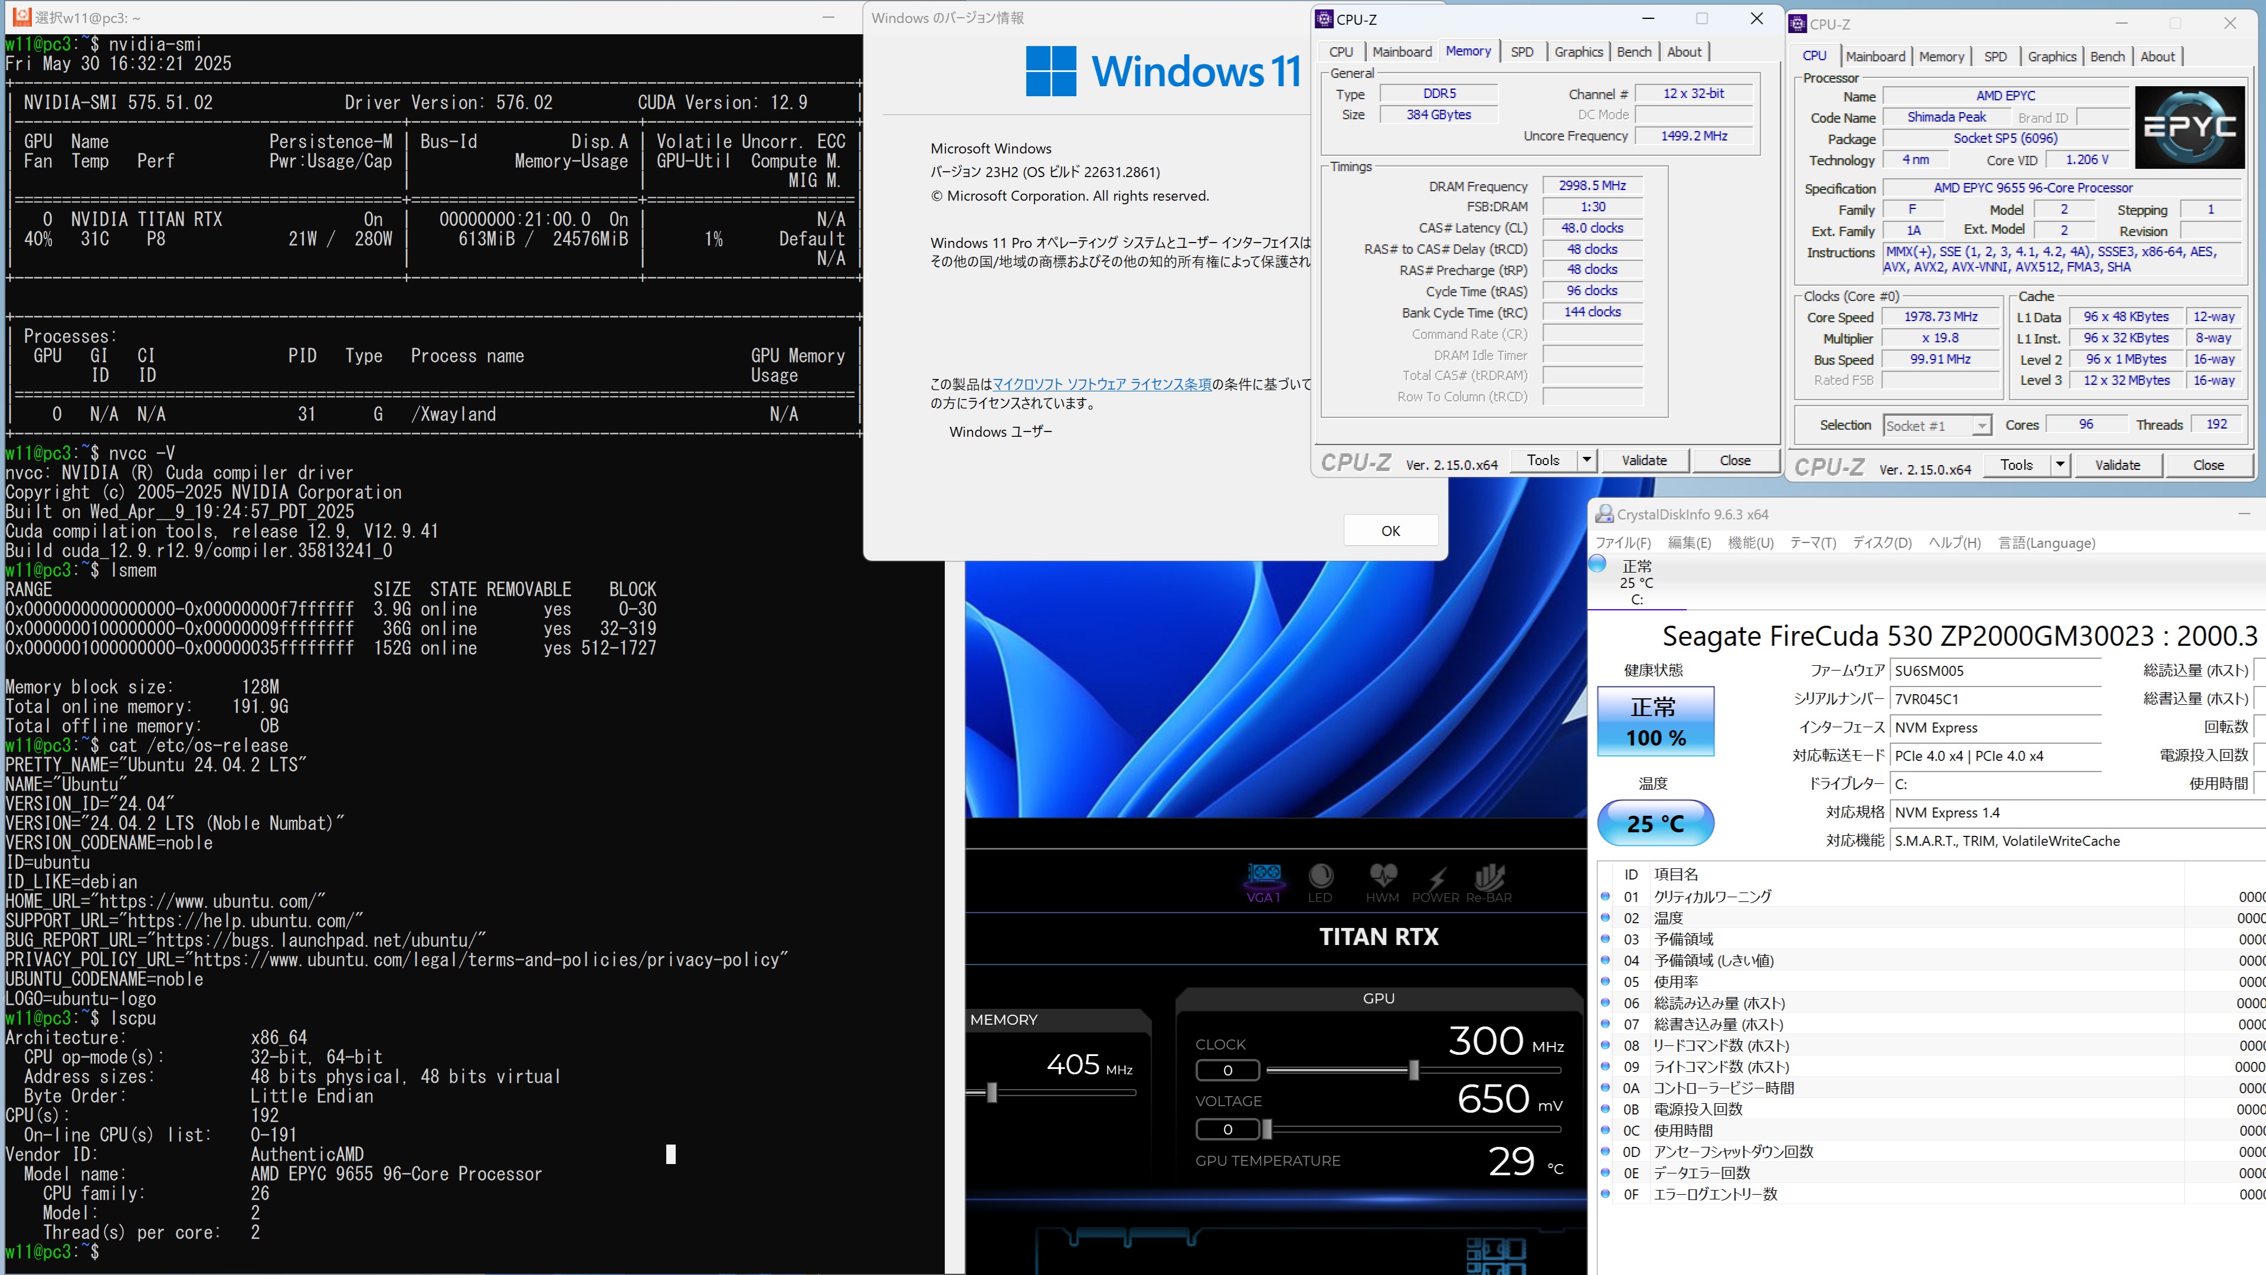Click OK in Windows version dialog
Image resolution: width=2266 pixels, height=1275 pixels.
(1390, 531)
